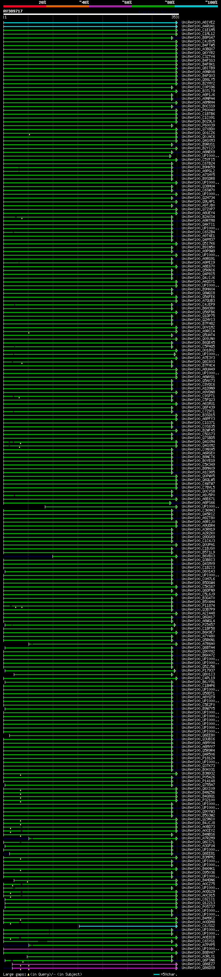Click the cyan alignment bar for UniRef100_C6JSG2
Screen dimensions: 221x977
[x=128, y=925]
